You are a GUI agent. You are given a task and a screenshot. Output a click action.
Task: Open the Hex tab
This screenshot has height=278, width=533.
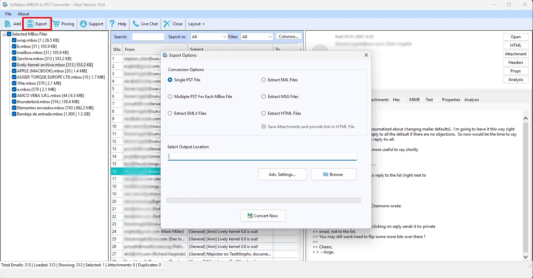pos(396,100)
